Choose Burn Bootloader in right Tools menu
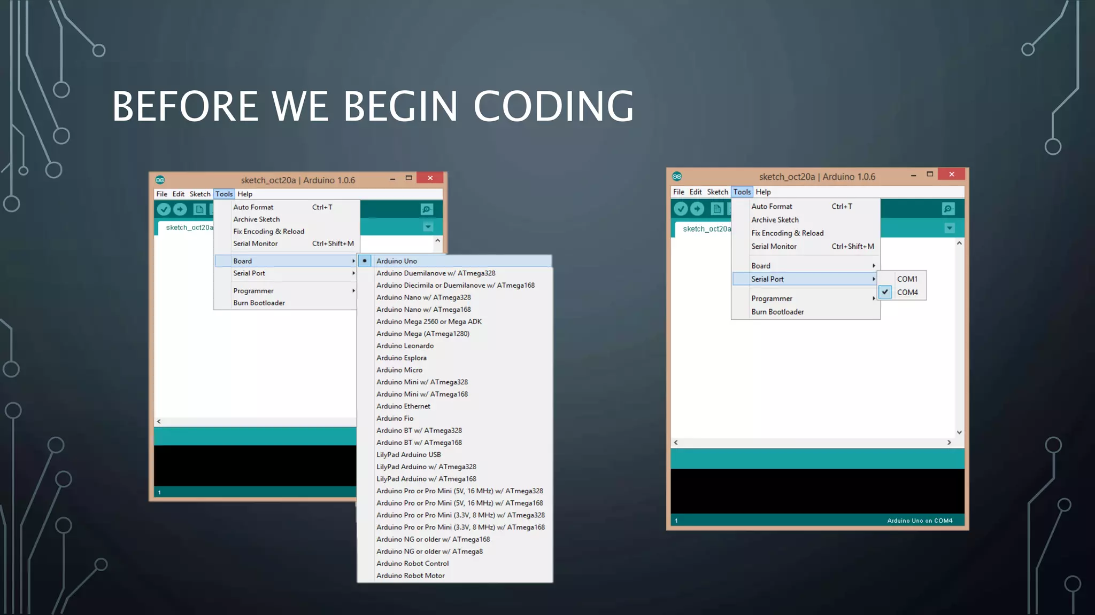Viewport: 1095px width, 615px height. coord(806,312)
